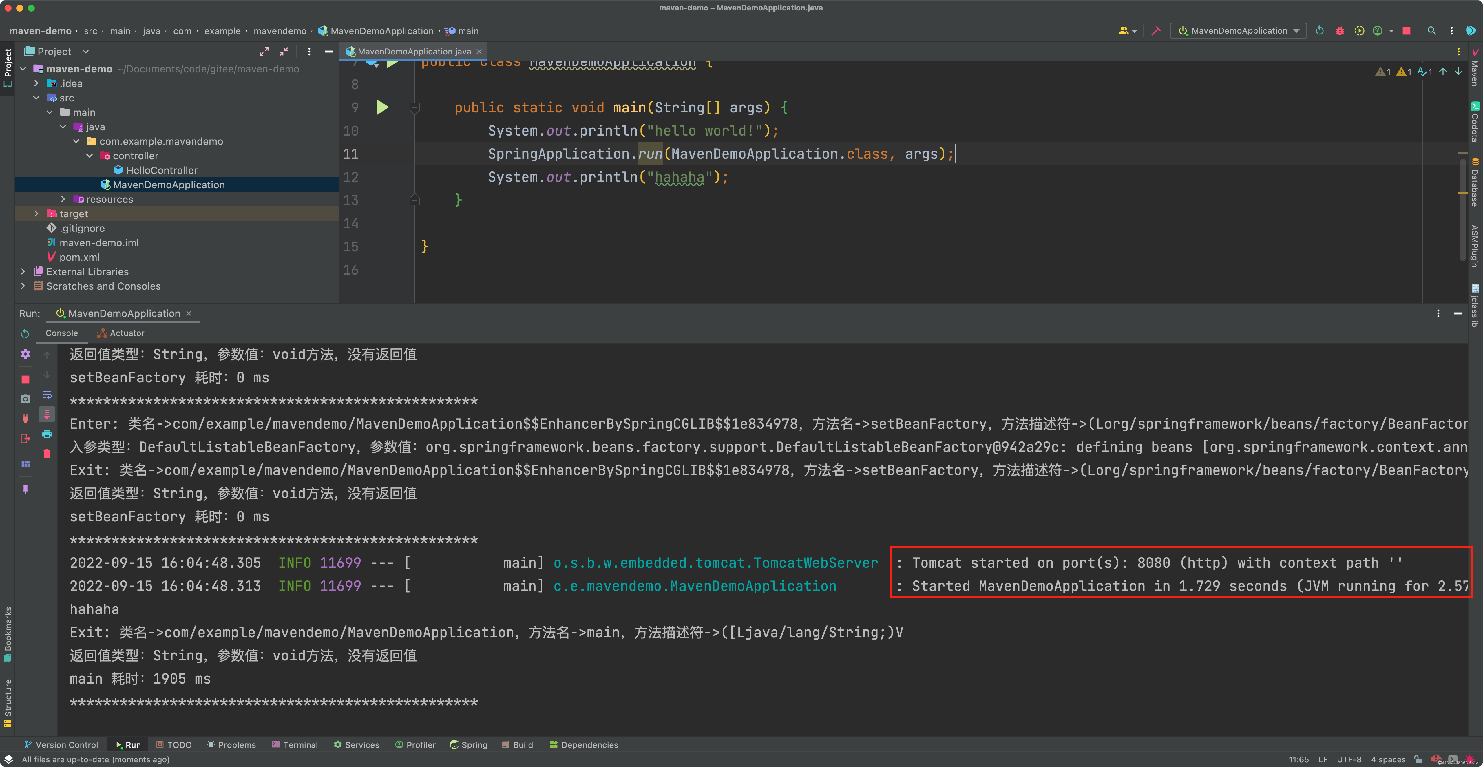This screenshot has width=1483, height=767.
Task: Stop process with Run panel red square
Action: (25, 379)
